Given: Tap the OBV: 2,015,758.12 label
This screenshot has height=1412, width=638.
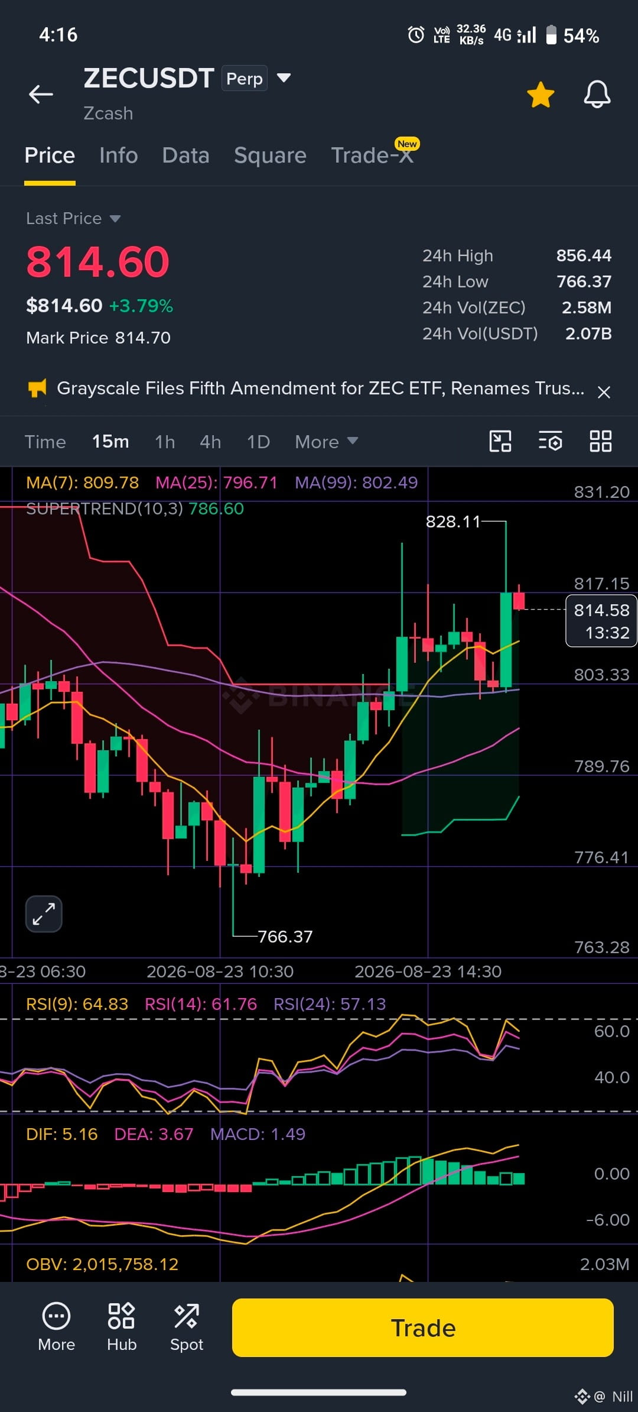Looking at the screenshot, I should click(x=102, y=1264).
